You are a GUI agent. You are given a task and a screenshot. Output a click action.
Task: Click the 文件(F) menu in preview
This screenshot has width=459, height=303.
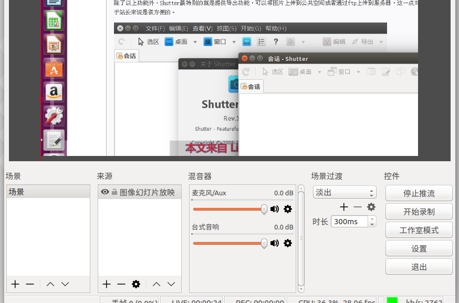(x=155, y=28)
